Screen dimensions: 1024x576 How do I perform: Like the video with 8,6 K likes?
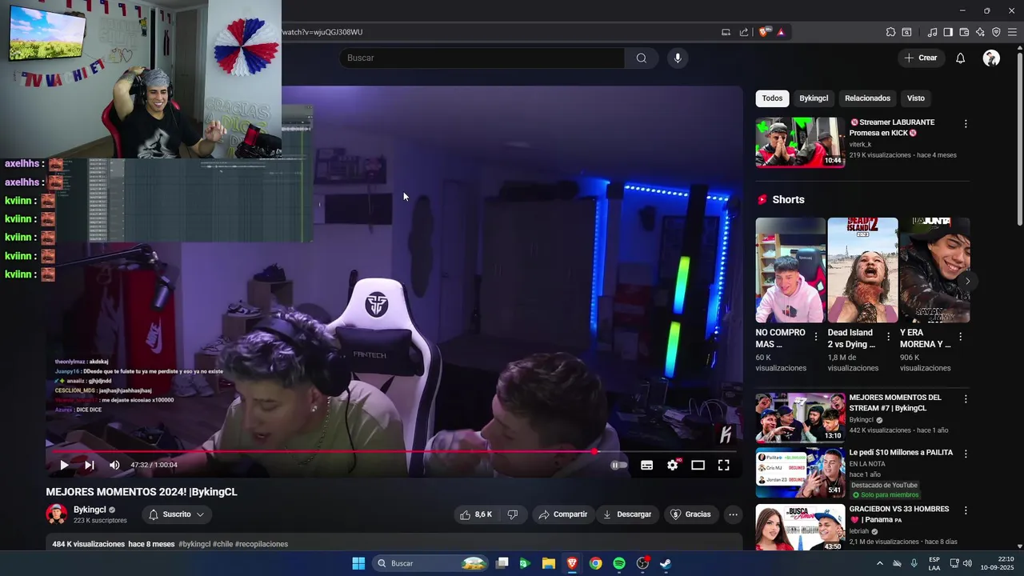pos(476,514)
